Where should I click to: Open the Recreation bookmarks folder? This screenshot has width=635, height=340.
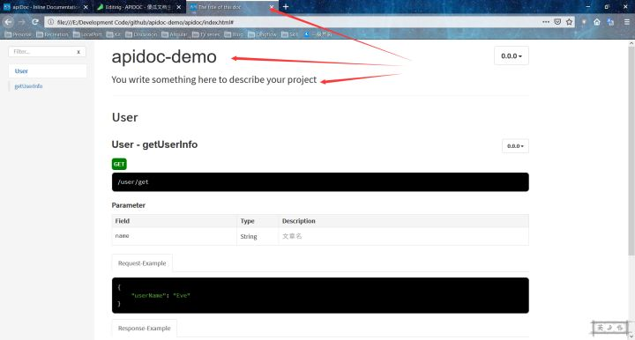(x=53, y=34)
